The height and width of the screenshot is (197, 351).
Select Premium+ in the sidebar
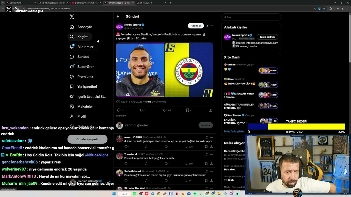point(81,77)
